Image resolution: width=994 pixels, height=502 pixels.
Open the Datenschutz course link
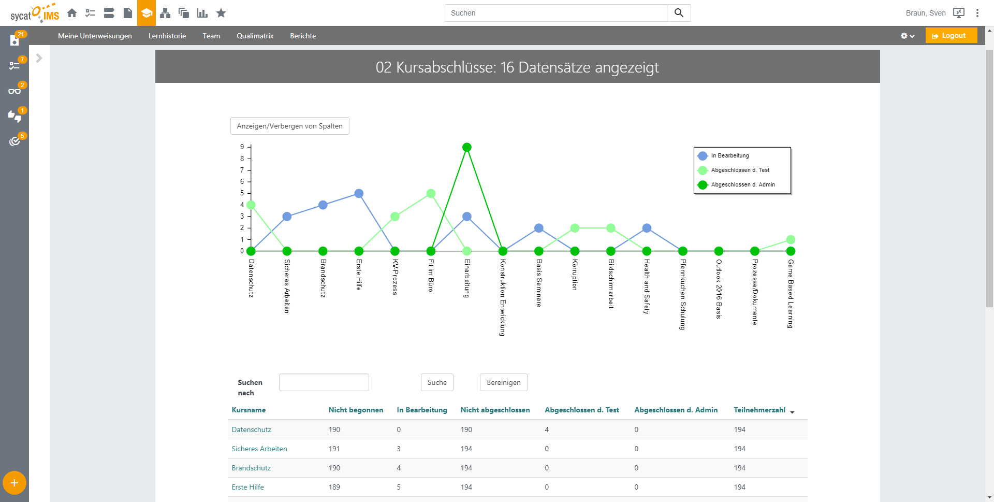click(251, 429)
